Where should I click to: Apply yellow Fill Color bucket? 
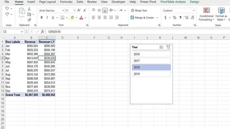tap(72, 18)
